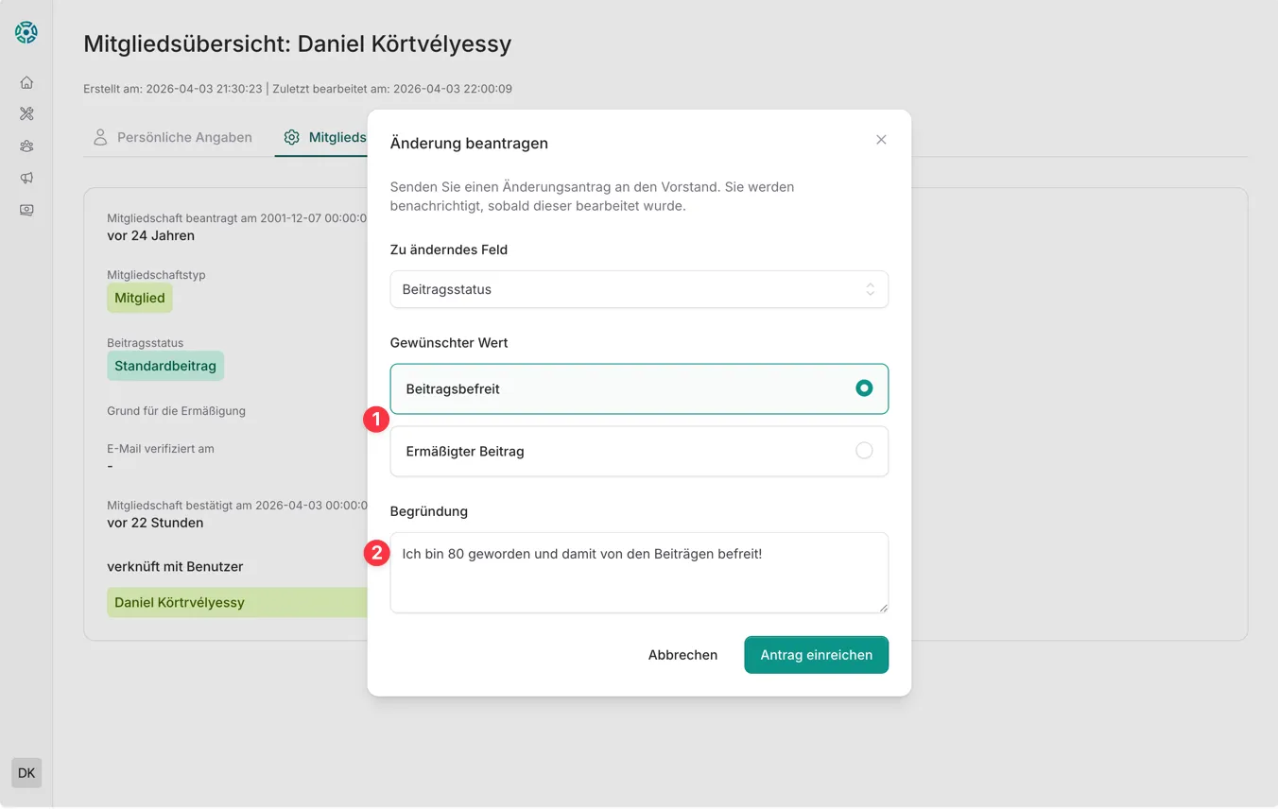Click the Mitgliedschaft tab with gear icon

(x=325, y=137)
